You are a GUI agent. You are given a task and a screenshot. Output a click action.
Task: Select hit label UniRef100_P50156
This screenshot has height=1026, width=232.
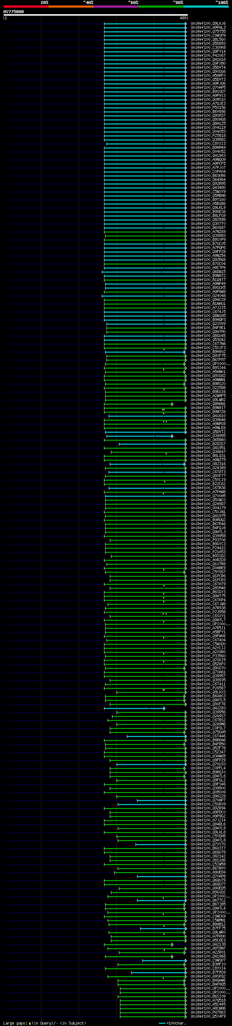(x=208, y=107)
